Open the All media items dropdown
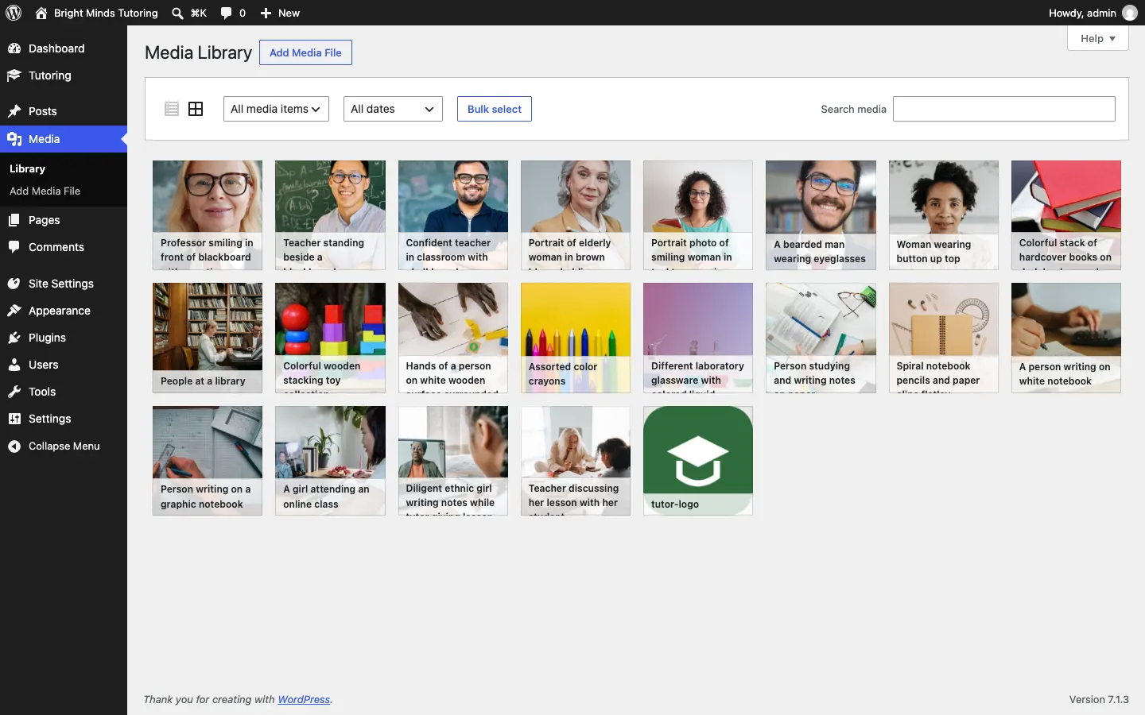 276,109
